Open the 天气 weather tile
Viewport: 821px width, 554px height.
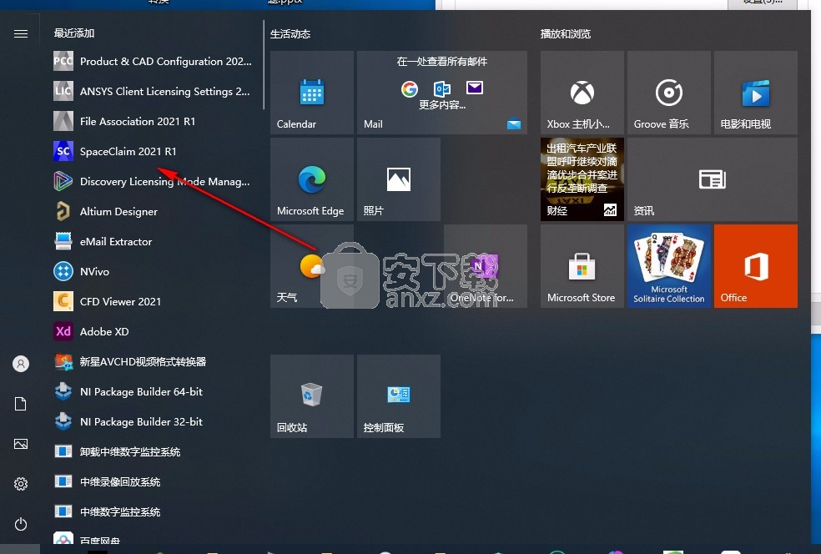(x=312, y=266)
